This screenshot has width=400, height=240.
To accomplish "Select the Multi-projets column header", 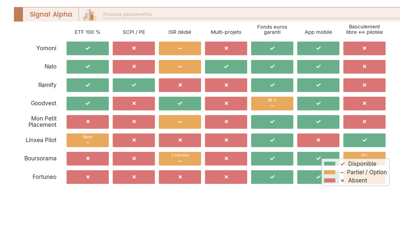I will coord(226,32).
